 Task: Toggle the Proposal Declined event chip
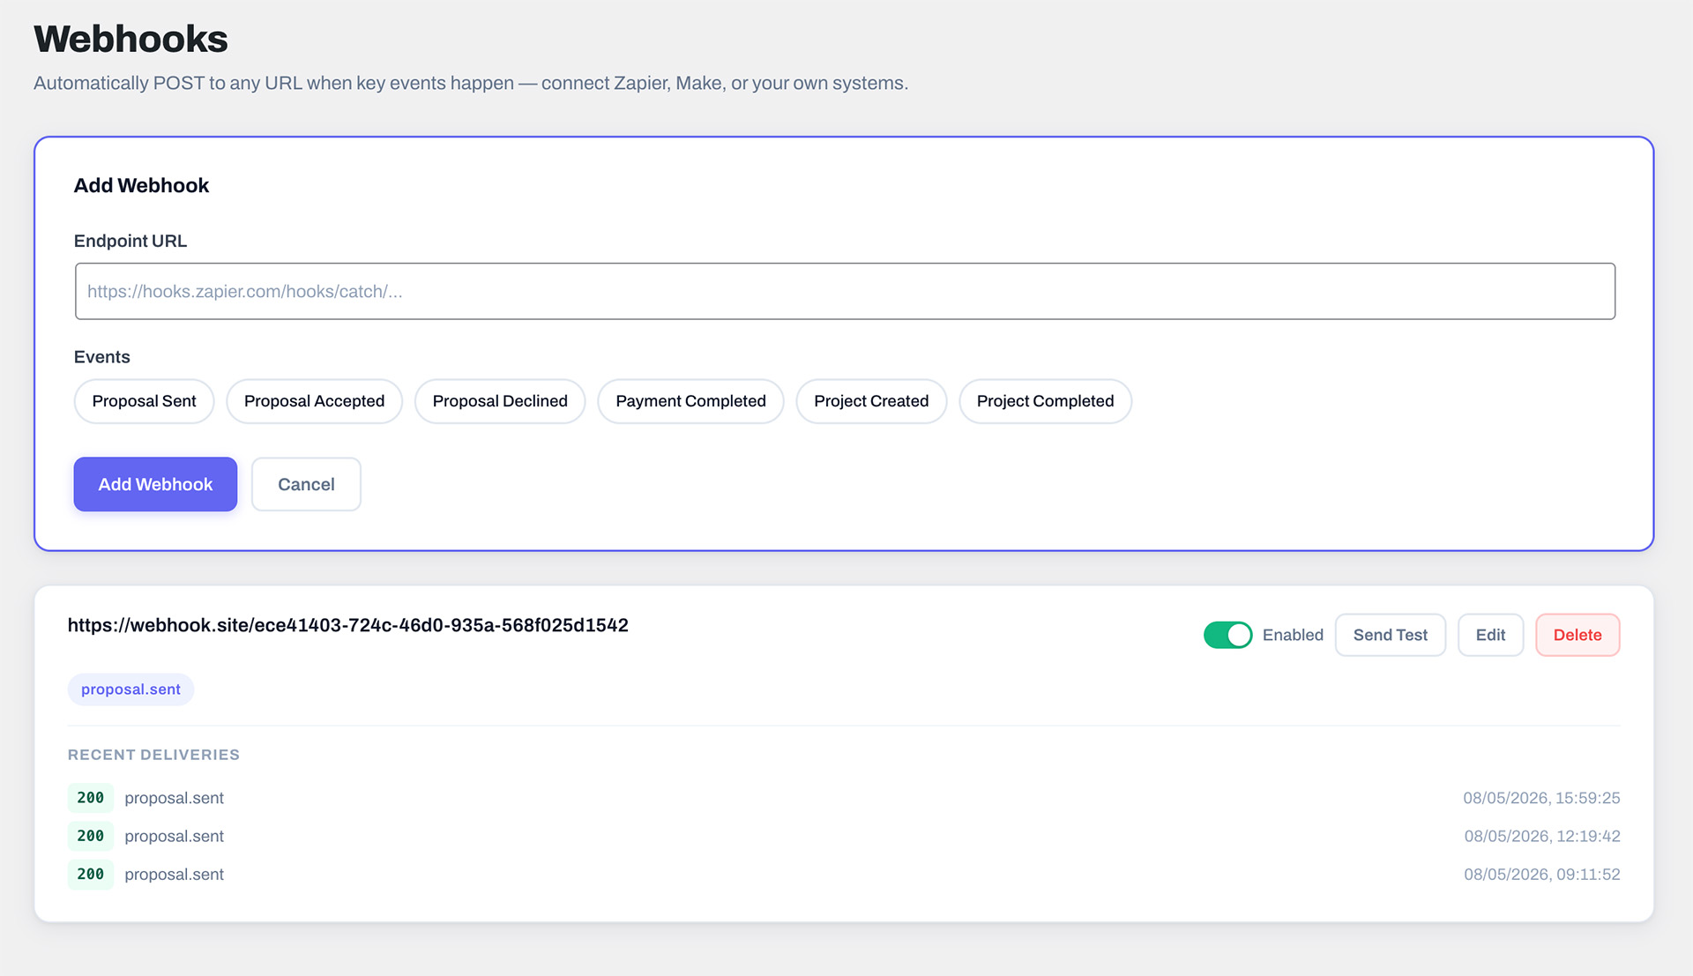tap(500, 401)
